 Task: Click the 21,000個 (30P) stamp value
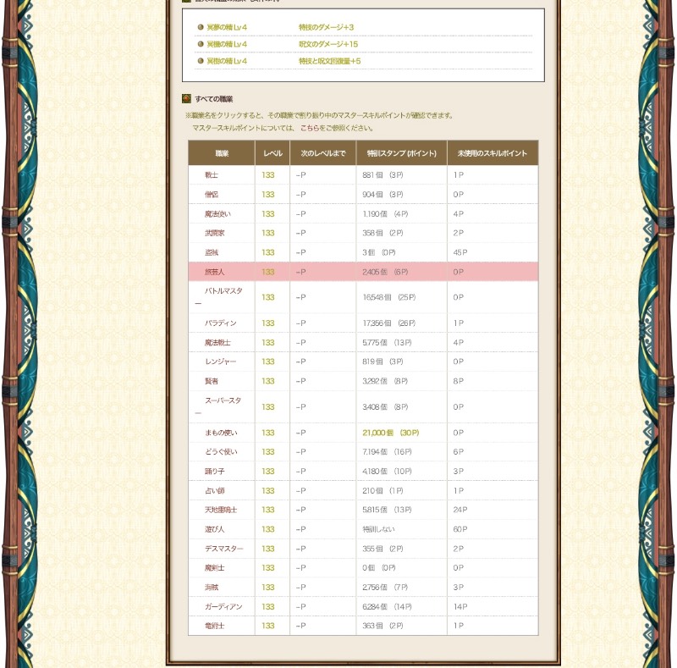[391, 433]
